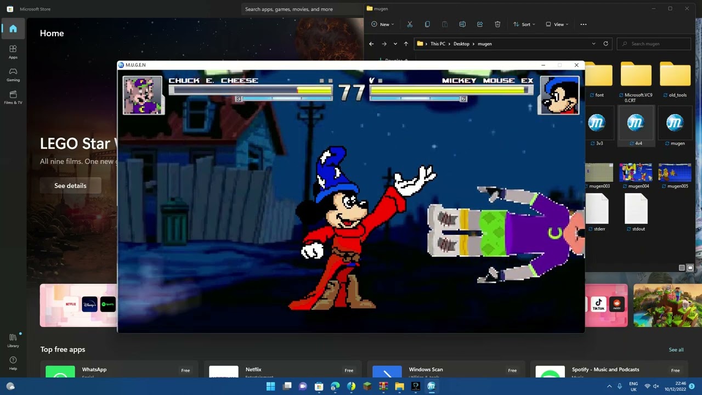This screenshot has width=702, height=395.
Task: Go forward in File Explorer navigation
Action: pos(384,44)
